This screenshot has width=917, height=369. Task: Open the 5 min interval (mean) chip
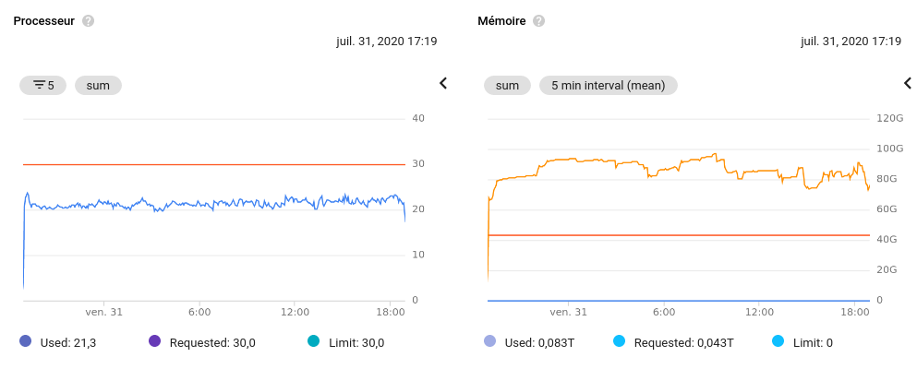tap(609, 85)
